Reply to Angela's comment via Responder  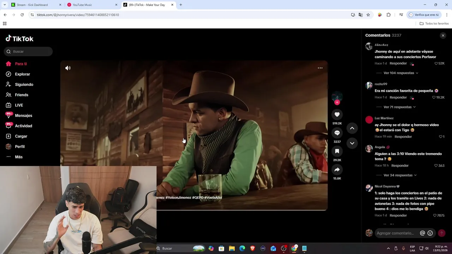(x=400, y=165)
